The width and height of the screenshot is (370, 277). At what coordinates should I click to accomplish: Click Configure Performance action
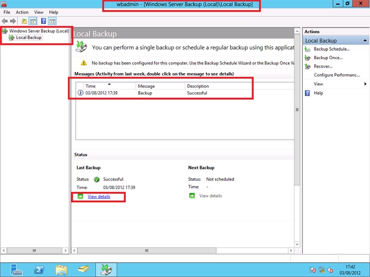(337, 75)
